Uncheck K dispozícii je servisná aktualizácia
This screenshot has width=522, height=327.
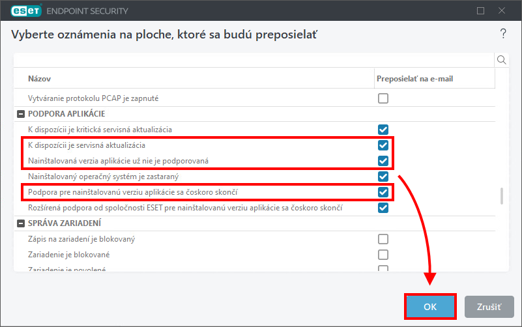(x=383, y=145)
